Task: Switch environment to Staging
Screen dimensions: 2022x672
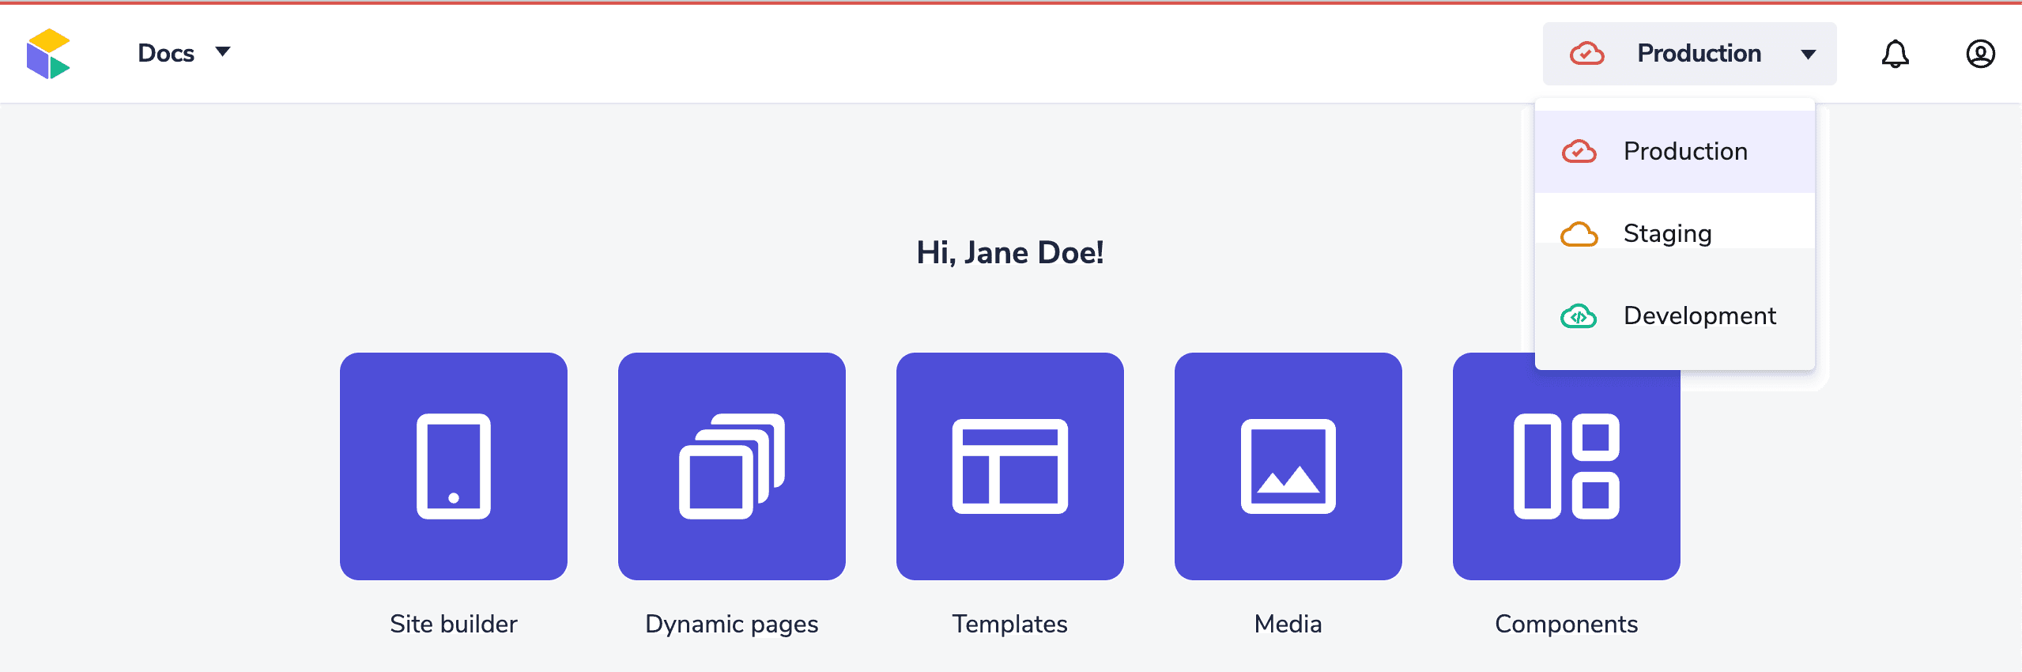Action: coord(1674,234)
